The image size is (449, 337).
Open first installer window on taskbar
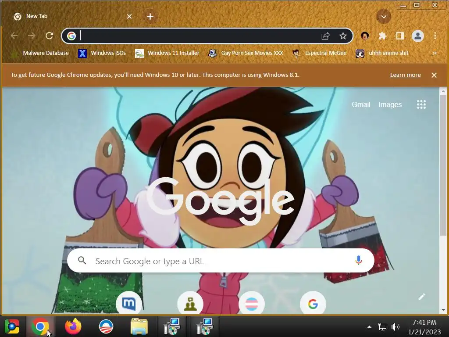click(172, 326)
